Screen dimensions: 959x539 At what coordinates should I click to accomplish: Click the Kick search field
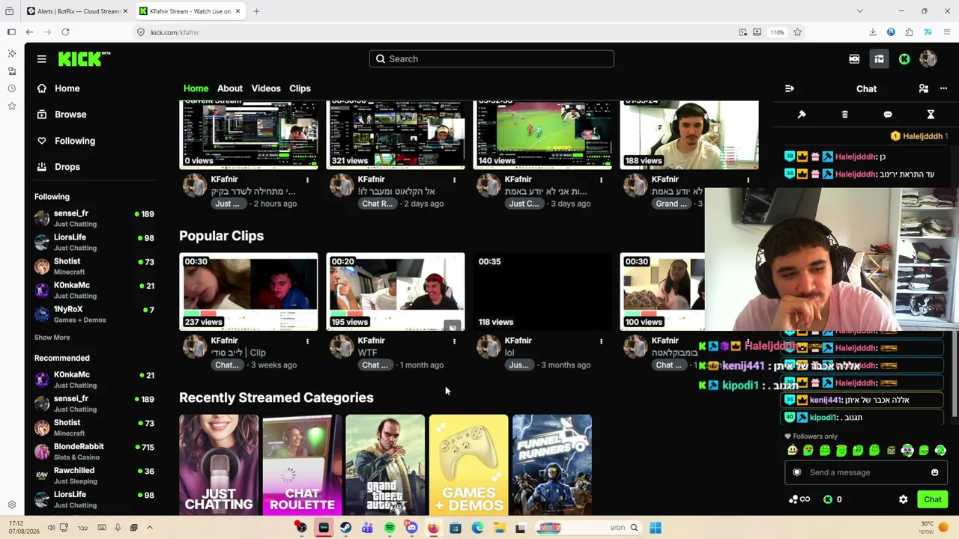coord(491,59)
